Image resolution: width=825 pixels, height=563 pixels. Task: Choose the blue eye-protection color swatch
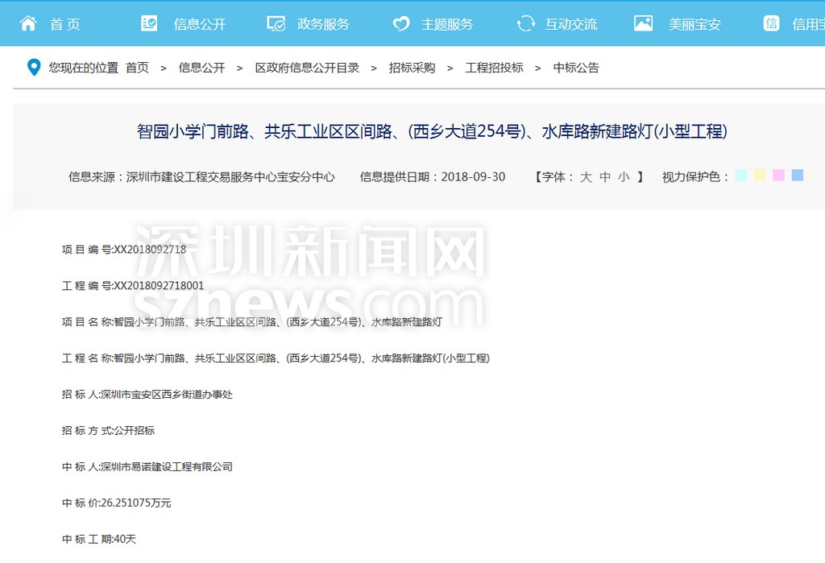pyautogui.click(x=797, y=175)
